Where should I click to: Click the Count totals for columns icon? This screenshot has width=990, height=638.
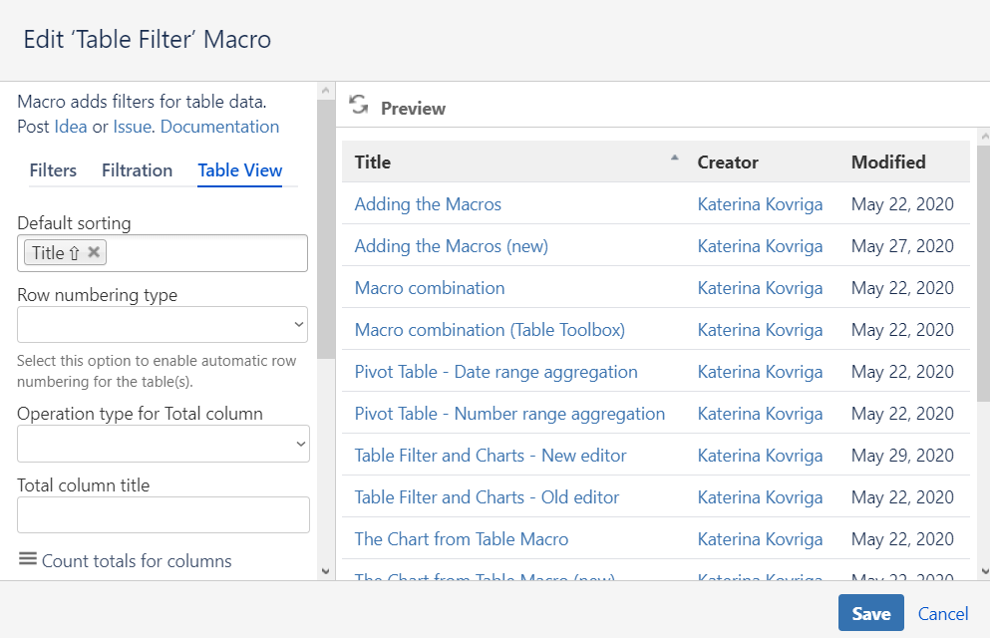[x=28, y=560]
